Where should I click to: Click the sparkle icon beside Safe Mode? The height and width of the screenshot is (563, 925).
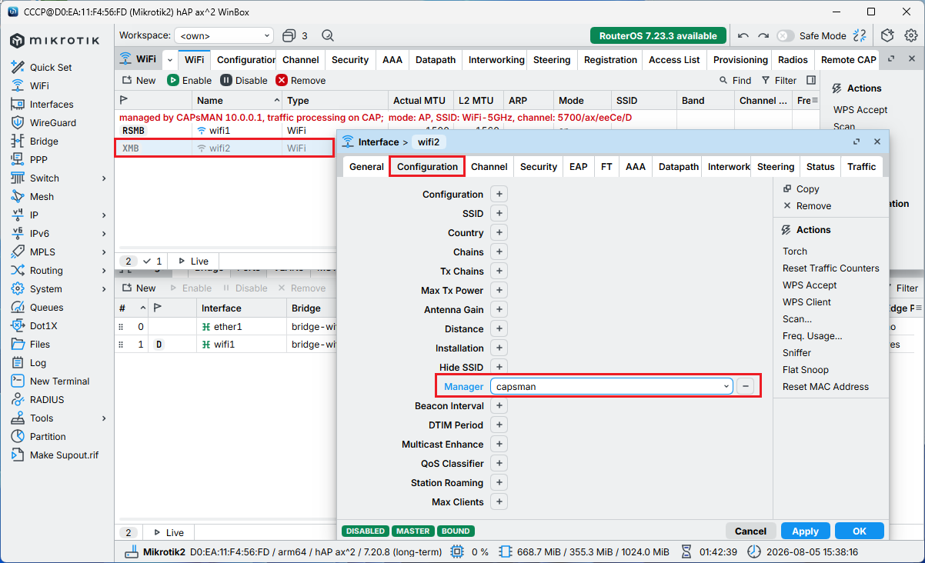[x=860, y=35]
